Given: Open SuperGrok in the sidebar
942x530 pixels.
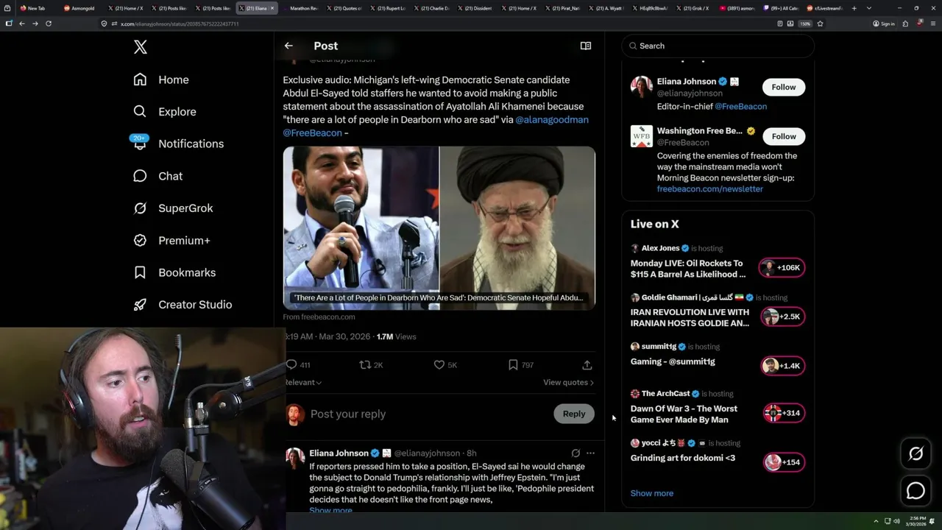Looking at the screenshot, I should point(174,208).
